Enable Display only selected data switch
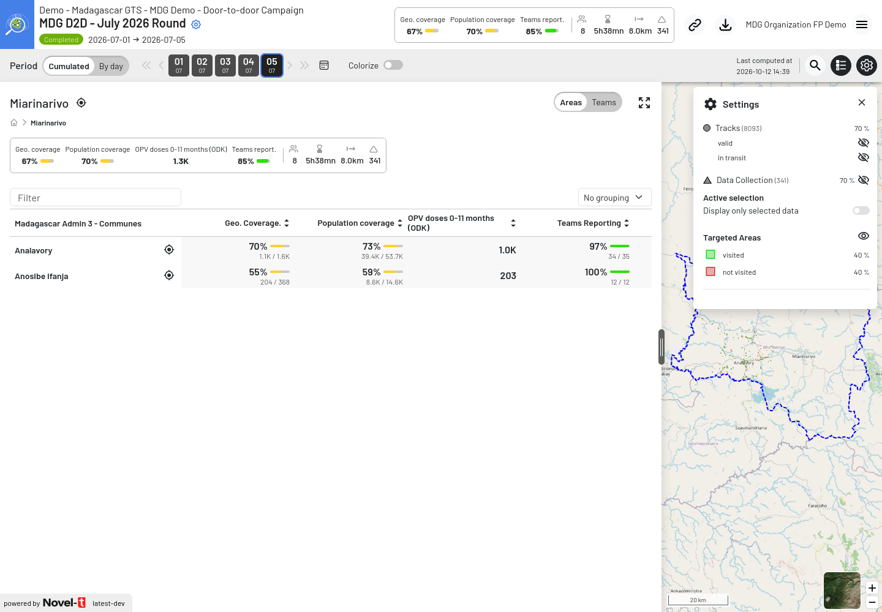 pos(861,211)
